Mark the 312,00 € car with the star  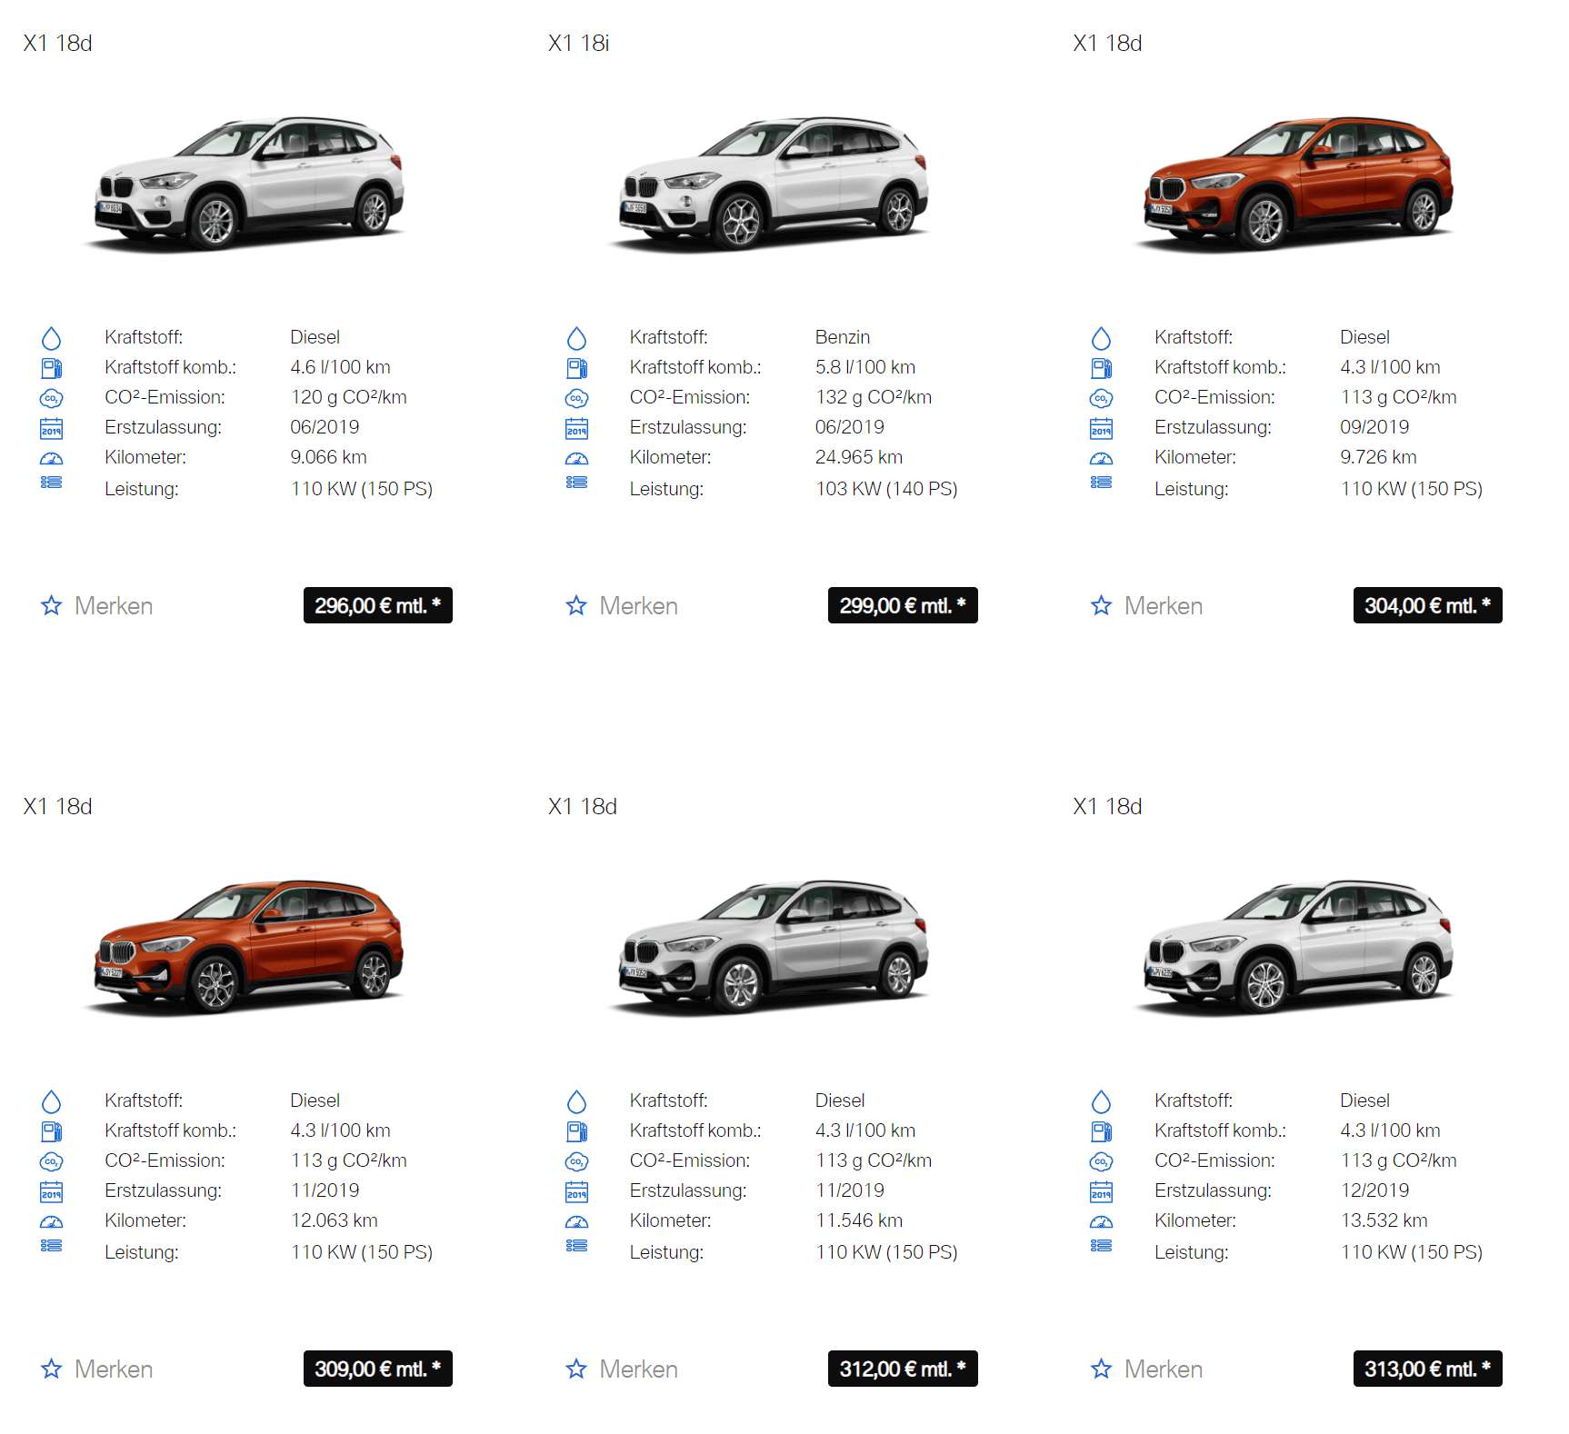[x=576, y=1369]
